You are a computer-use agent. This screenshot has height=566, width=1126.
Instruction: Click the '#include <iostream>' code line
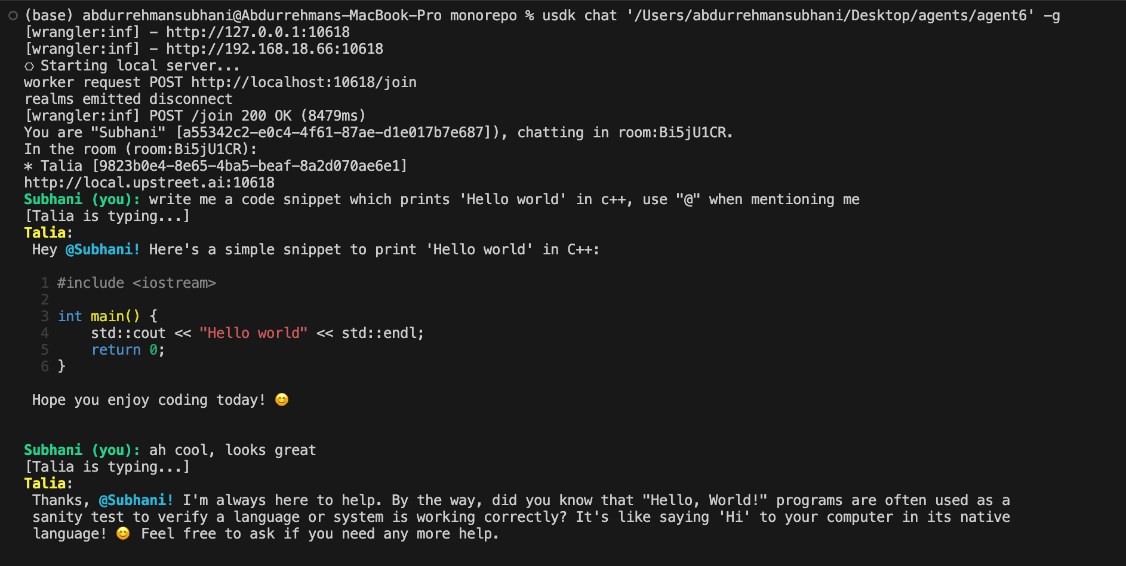(136, 283)
